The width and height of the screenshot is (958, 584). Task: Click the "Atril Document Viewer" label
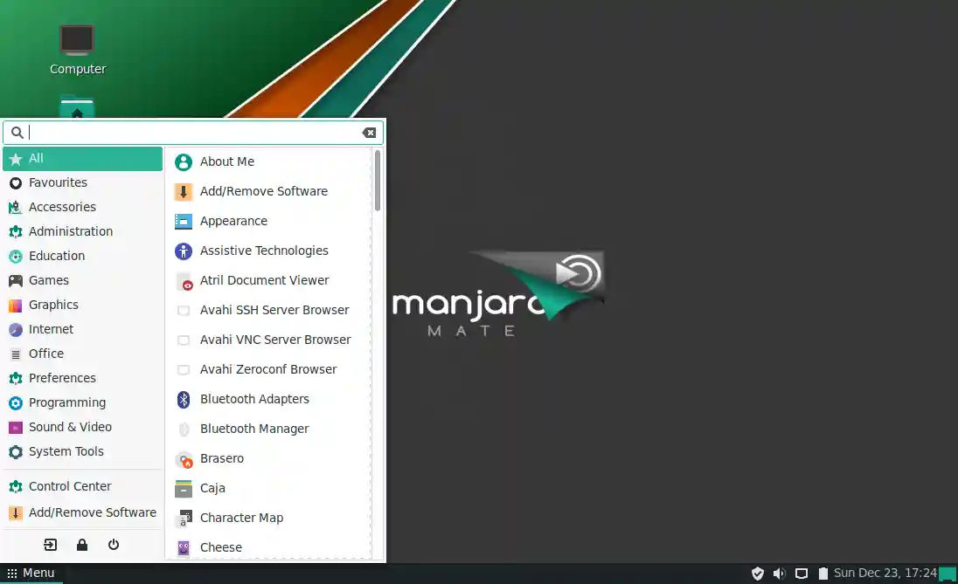[x=265, y=281]
